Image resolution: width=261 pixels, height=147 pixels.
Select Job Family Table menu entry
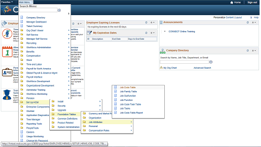128,91
